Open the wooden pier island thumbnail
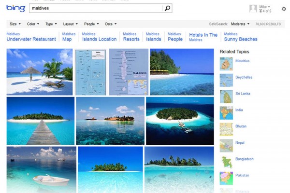Screen dimensions: 290x193 [x=40, y=121]
